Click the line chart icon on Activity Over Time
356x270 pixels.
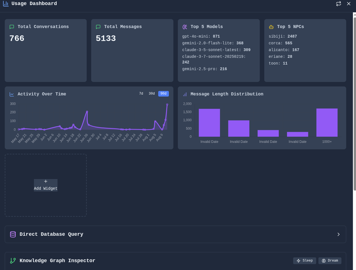12,94
